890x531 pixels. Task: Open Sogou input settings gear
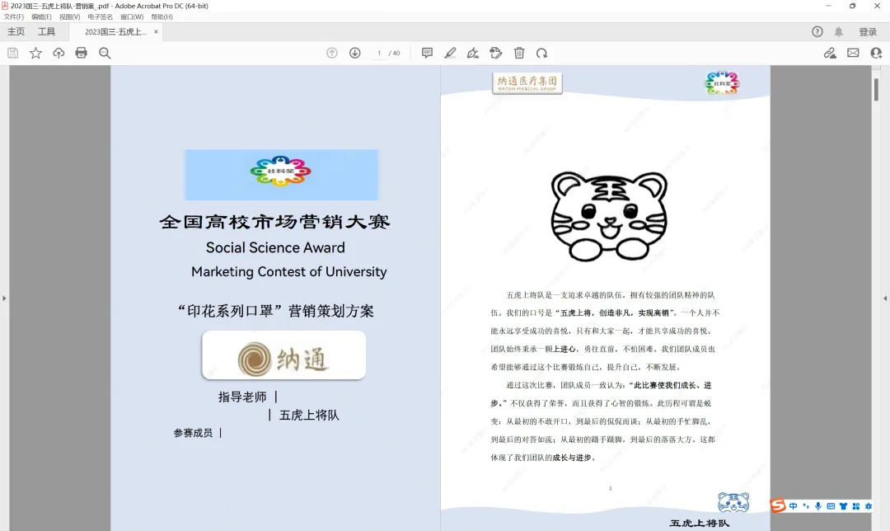(869, 505)
